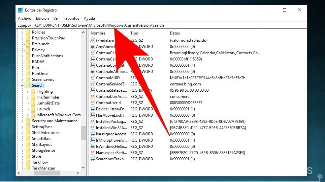Expand the Flighting subkey
The height and width of the screenshot is (182, 325).
(x=28, y=91)
